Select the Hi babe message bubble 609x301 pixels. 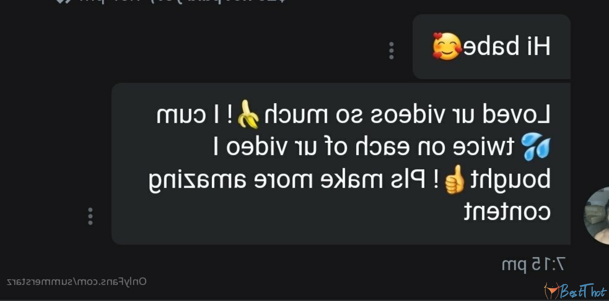491,47
